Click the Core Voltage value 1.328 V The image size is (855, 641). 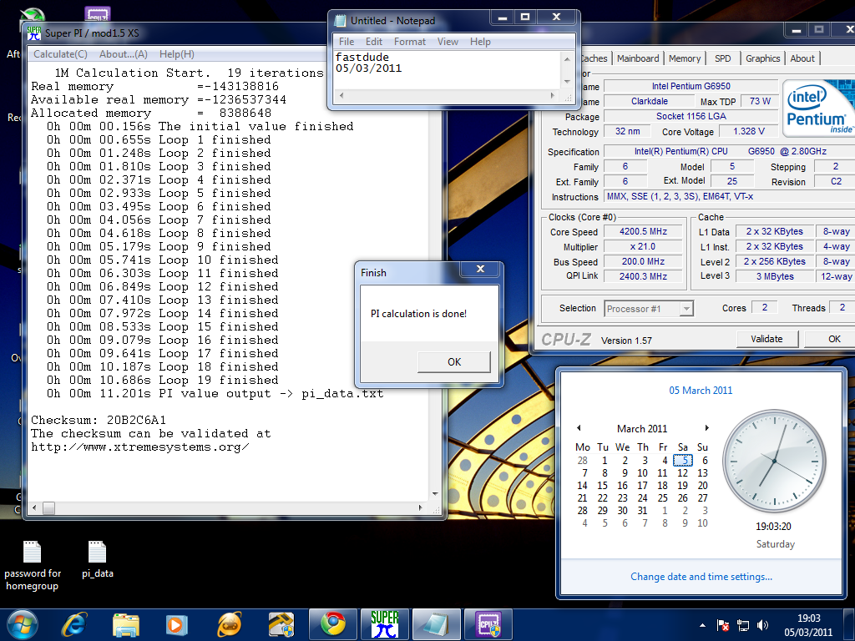tap(749, 131)
